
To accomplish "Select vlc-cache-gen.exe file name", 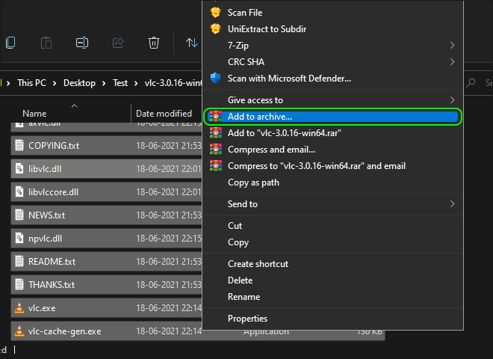I will (x=64, y=331).
